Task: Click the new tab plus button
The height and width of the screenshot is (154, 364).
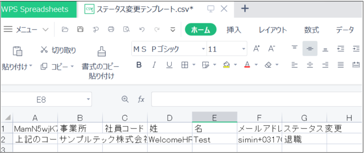Action: [245, 9]
